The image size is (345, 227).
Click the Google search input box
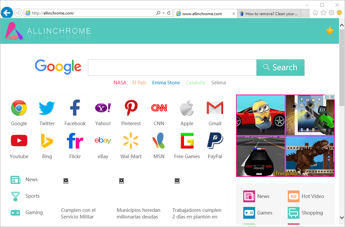pos(172,67)
